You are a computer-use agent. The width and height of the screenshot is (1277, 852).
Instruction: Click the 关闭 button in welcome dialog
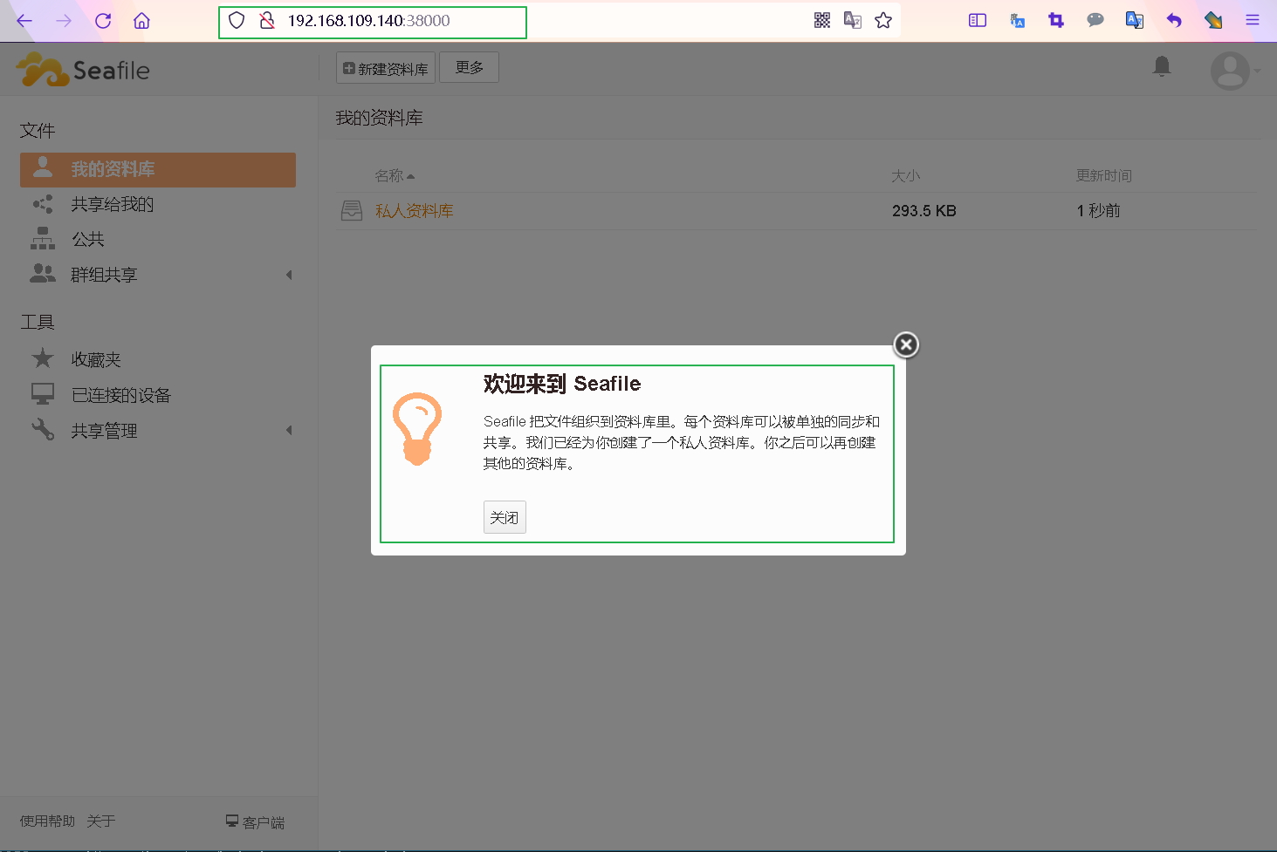tap(505, 517)
